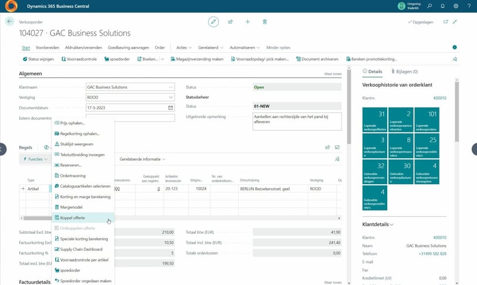
Task: Create new document with plus icon
Action: coord(248,22)
